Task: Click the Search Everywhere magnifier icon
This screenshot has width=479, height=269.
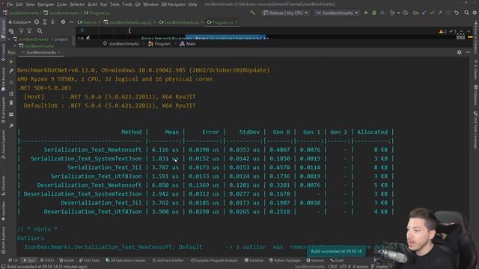Action: (x=466, y=13)
